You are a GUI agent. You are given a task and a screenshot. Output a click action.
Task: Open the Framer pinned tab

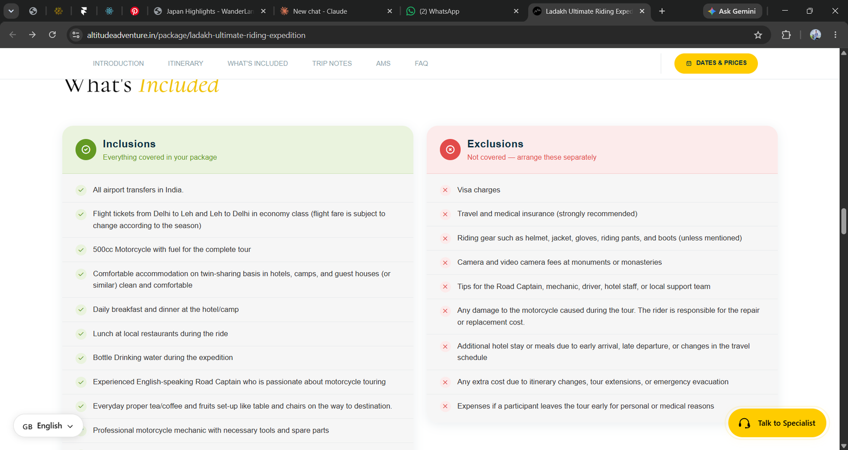pos(84,11)
